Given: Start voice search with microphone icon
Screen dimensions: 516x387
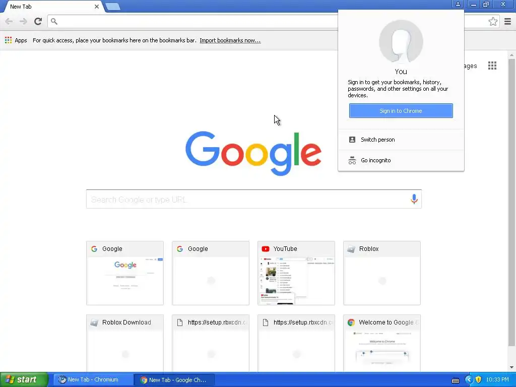Looking at the screenshot, I should coord(414,199).
